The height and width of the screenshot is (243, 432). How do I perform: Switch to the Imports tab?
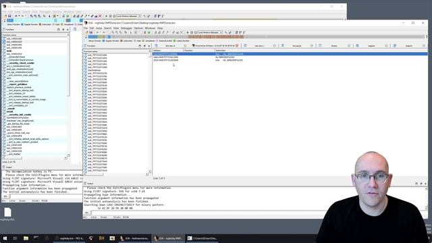(x=371, y=46)
